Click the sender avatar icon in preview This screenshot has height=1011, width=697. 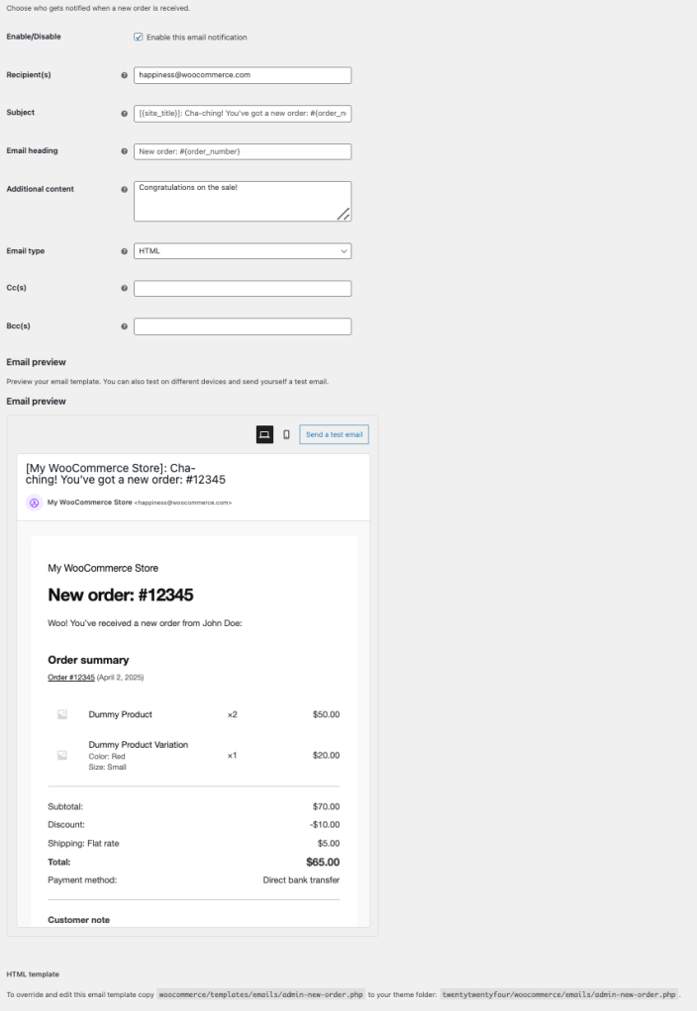tap(34, 503)
